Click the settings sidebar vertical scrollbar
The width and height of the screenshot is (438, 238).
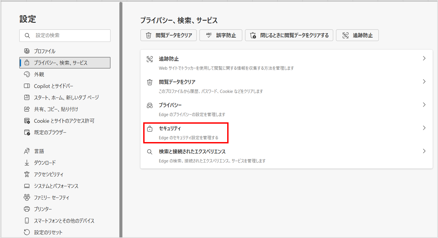point(121,119)
